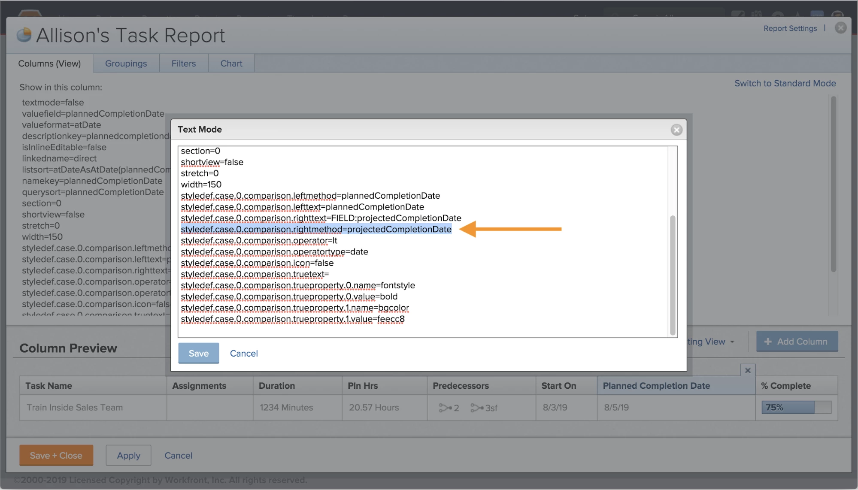Cancel the Text Mode dialog
Viewport: 858px width, 490px height.
pos(243,353)
